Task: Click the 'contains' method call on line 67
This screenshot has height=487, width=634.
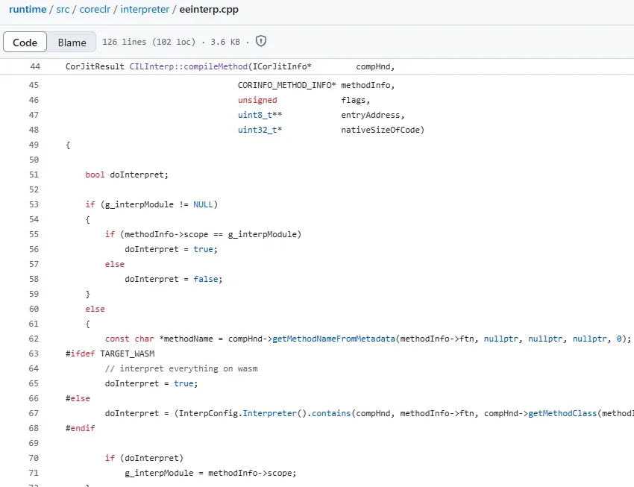Action: pos(331,413)
